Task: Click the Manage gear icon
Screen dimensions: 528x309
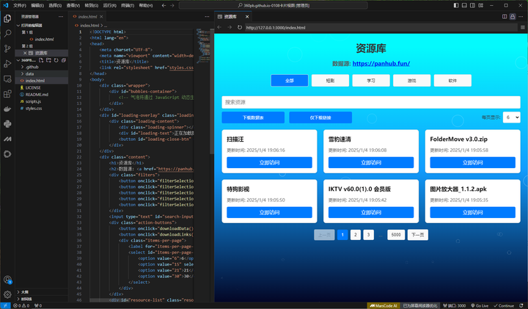Action: point(7,294)
